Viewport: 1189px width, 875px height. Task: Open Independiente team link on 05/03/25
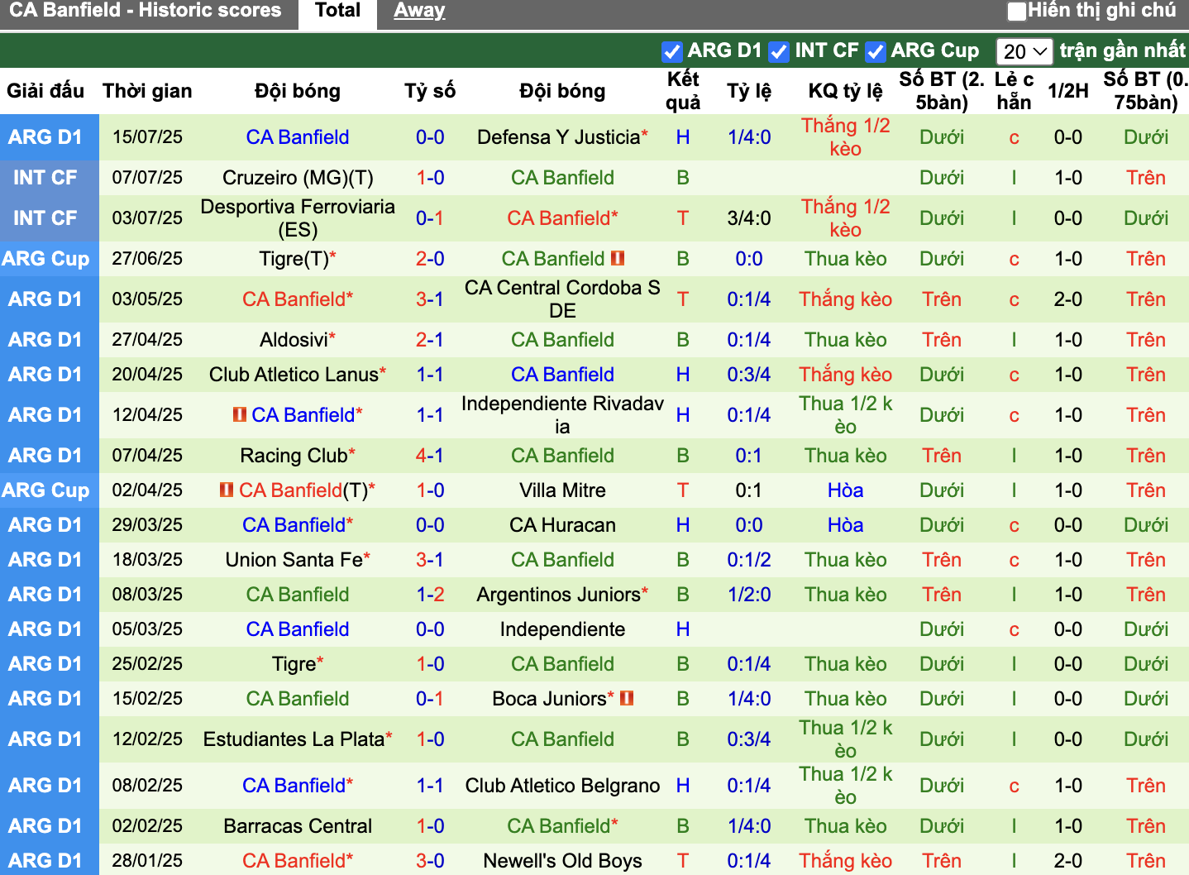562,629
